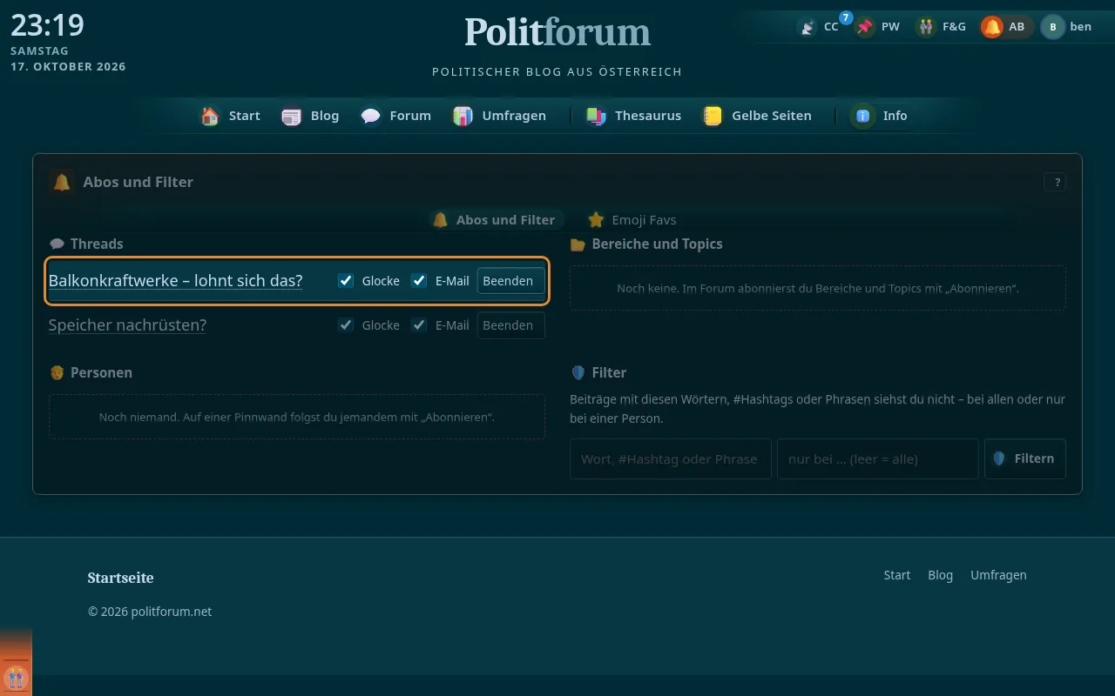1115x696 pixels.
Task: Focus the Wort, #Hashtag oder Phrase field
Action: (x=670, y=458)
